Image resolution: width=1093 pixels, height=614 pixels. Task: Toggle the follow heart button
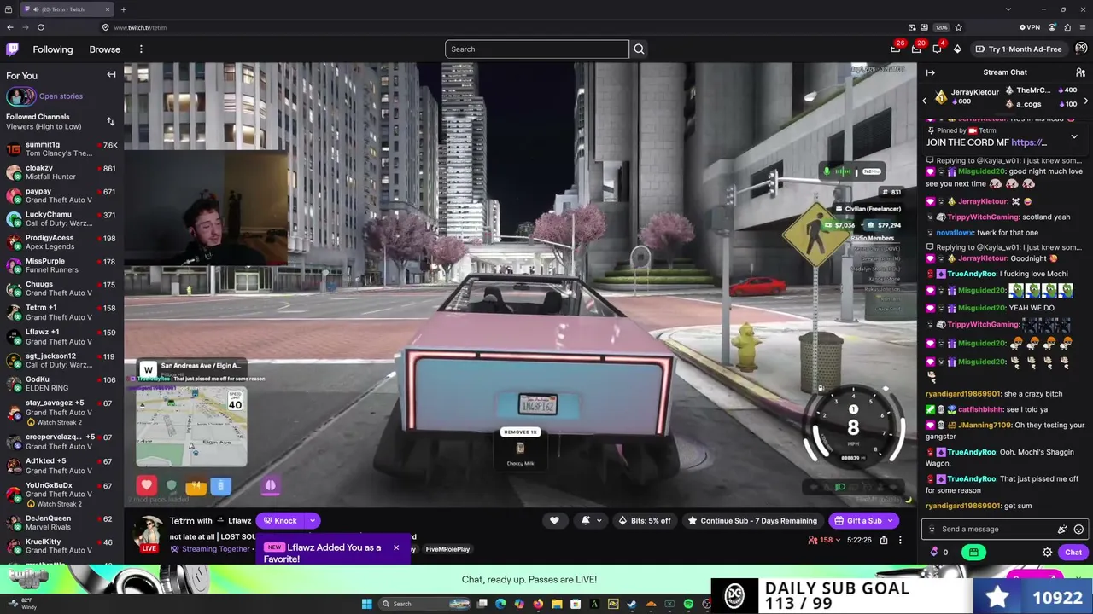554,521
